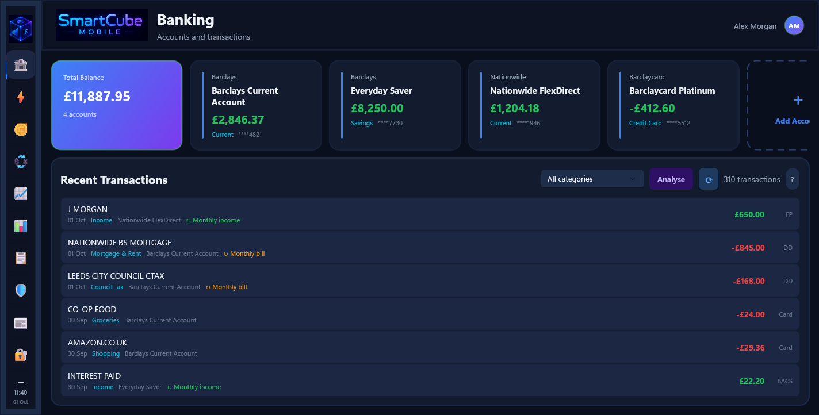Open the clipboard sidebar icon

coord(21,258)
